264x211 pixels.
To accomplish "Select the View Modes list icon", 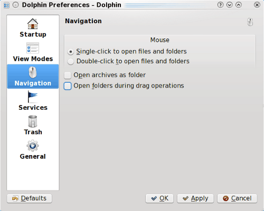I will tap(33, 48).
